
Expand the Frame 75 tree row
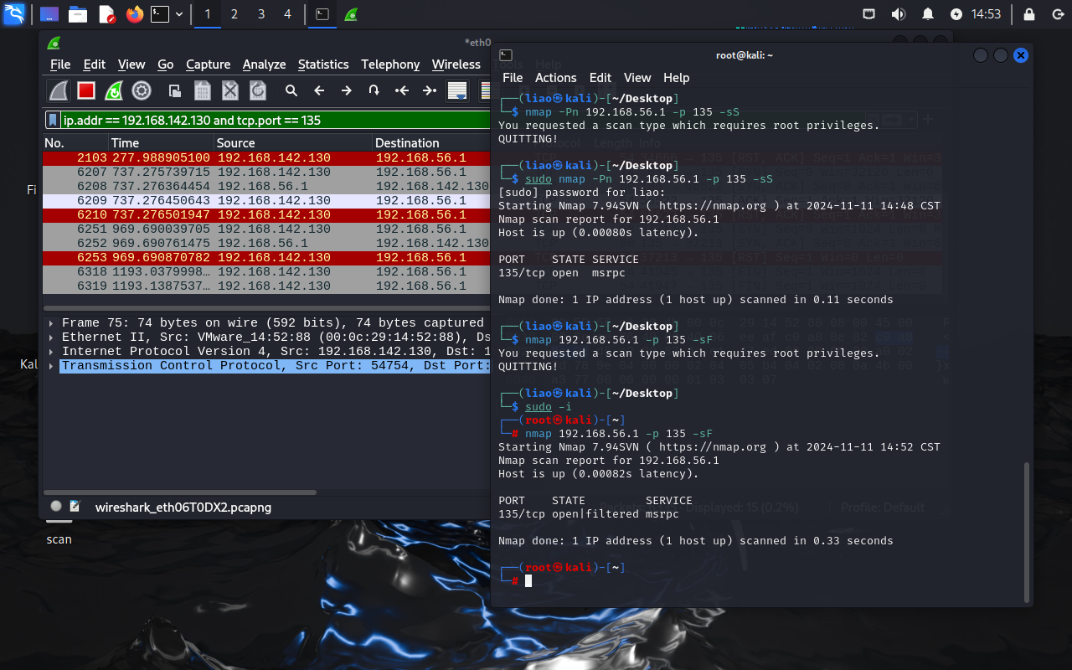tap(51, 322)
